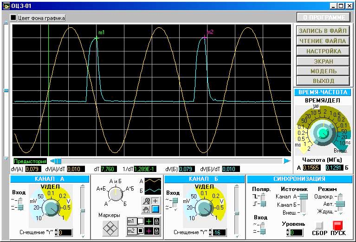Click the blue square color icon
Image resolution: width=356 pixels, height=242 pixels.
click(x=155, y=210)
